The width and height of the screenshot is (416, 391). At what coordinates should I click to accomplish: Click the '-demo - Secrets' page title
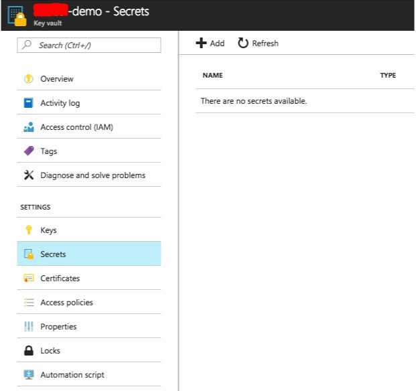pyautogui.click(x=109, y=11)
